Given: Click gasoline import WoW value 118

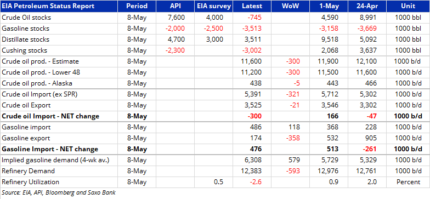Looking at the screenshot, I should point(294,127).
